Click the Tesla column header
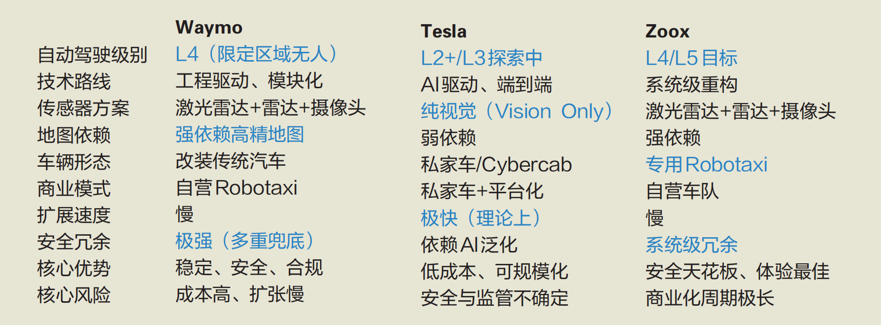This screenshot has width=881, height=325. [443, 32]
